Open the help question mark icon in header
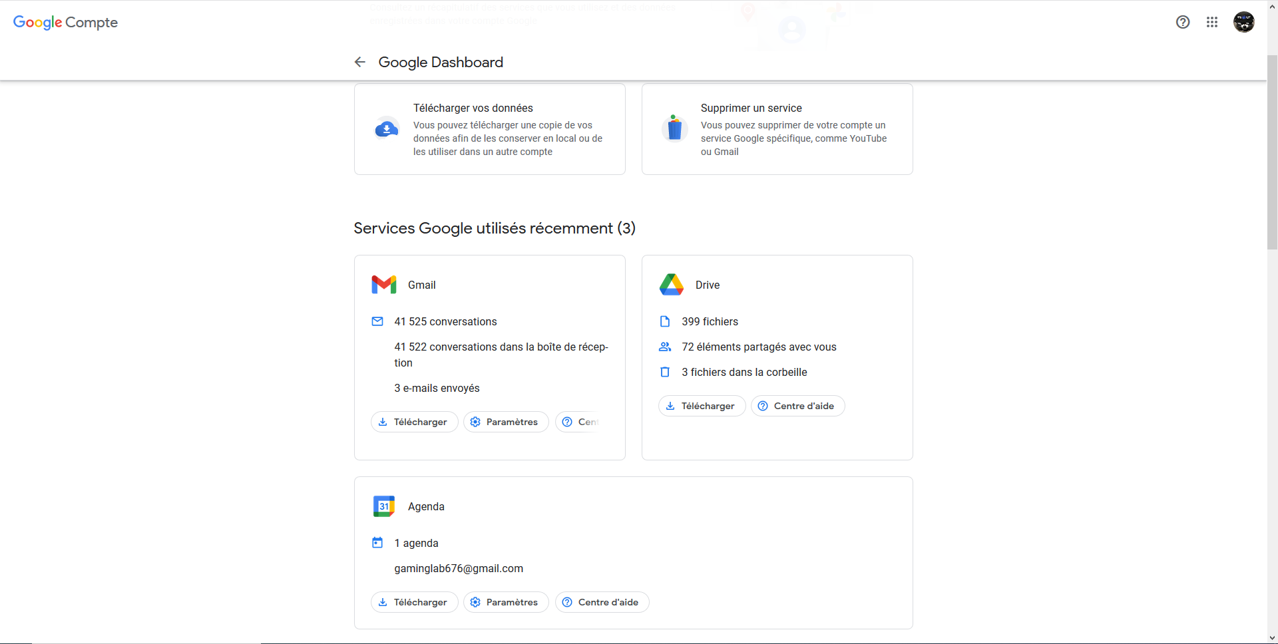 click(x=1183, y=22)
